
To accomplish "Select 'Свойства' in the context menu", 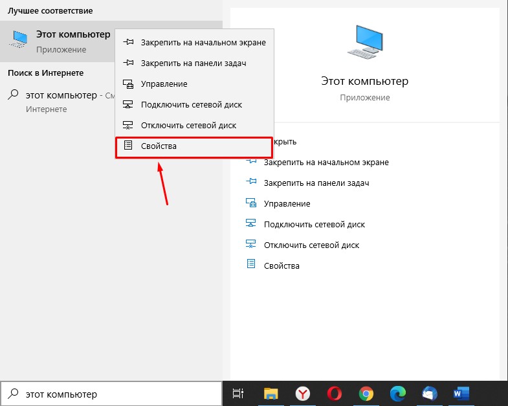I will [x=193, y=146].
